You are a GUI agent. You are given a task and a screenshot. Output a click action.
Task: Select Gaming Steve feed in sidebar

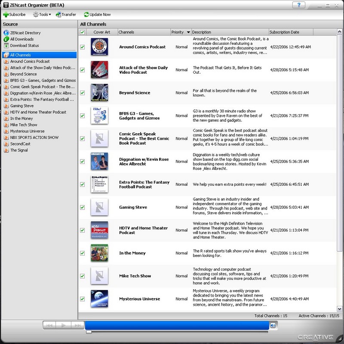[40, 106]
